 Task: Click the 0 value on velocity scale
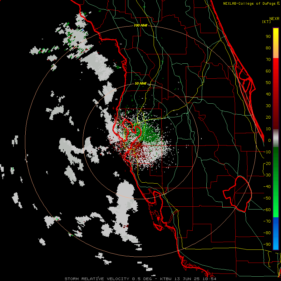coord(269,140)
